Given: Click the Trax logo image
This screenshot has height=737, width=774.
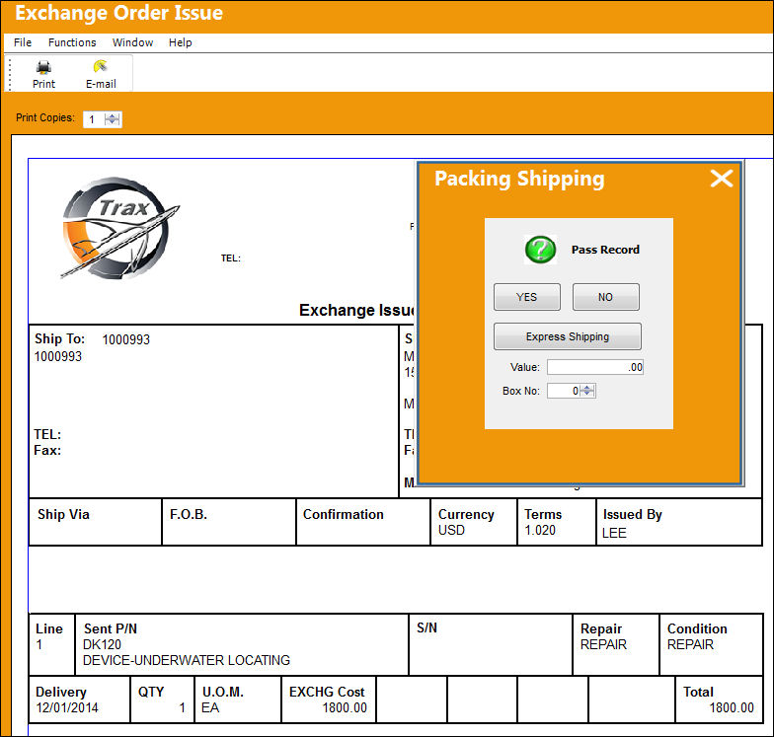Looking at the screenshot, I should click(x=120, y=229).
